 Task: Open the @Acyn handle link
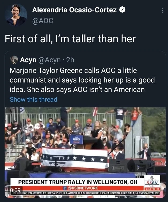[x=49, y=60]
